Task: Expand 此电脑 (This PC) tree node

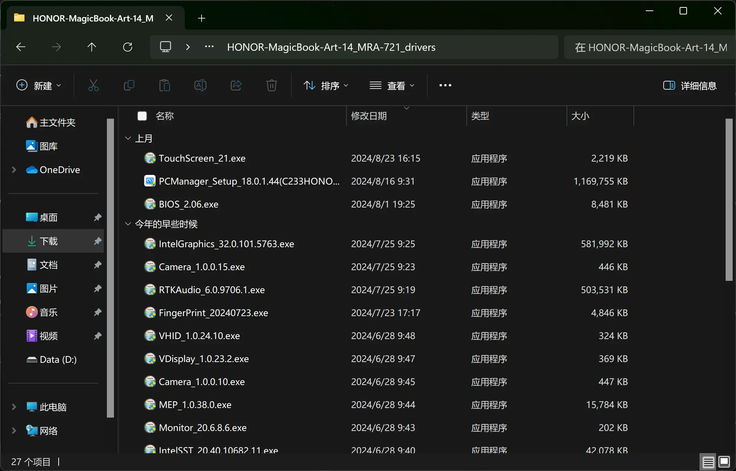Action: coord(14,407)
